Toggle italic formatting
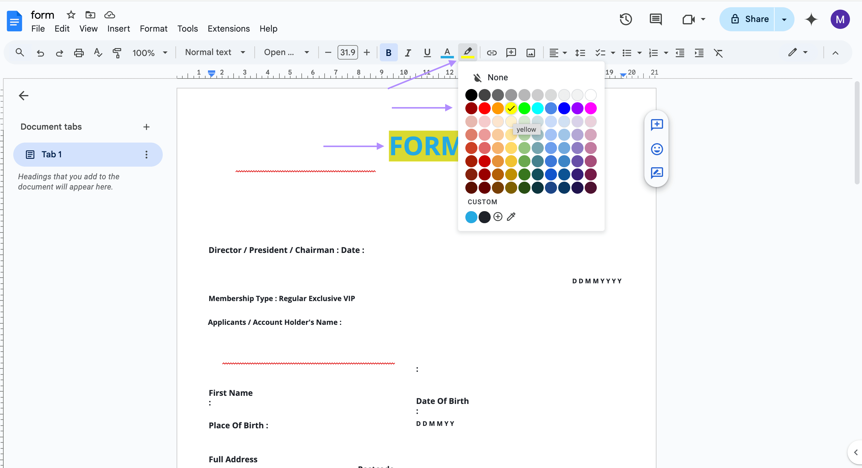The image size is (862, 468). [407, 53]
